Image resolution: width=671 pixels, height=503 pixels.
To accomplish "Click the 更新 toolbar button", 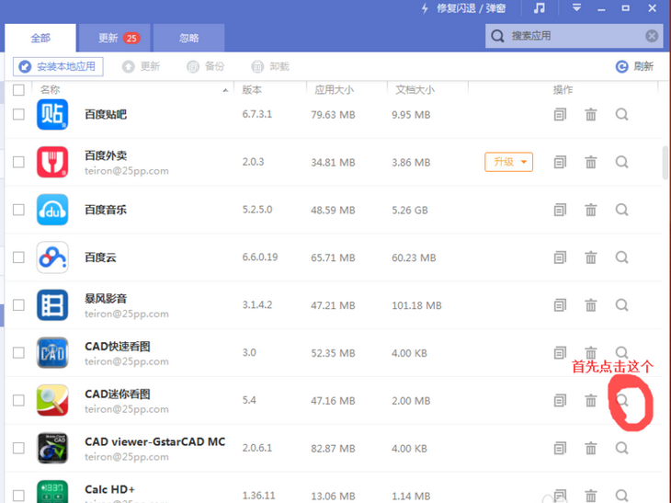I will pos(141,66).
